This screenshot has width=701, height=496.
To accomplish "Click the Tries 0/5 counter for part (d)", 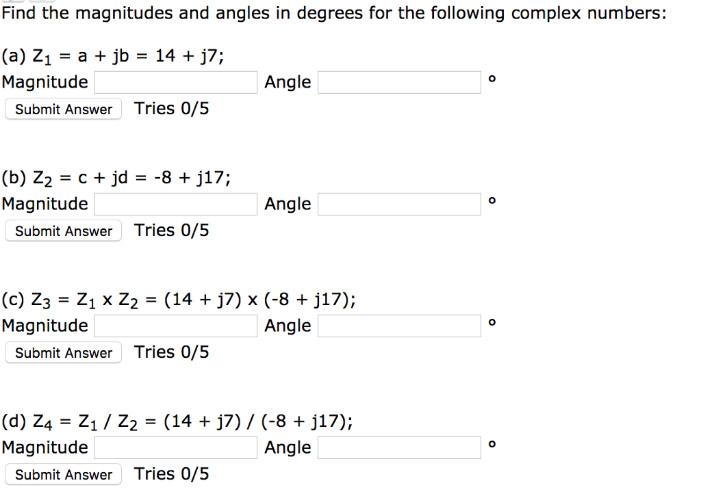I will [x=171, y=473].
